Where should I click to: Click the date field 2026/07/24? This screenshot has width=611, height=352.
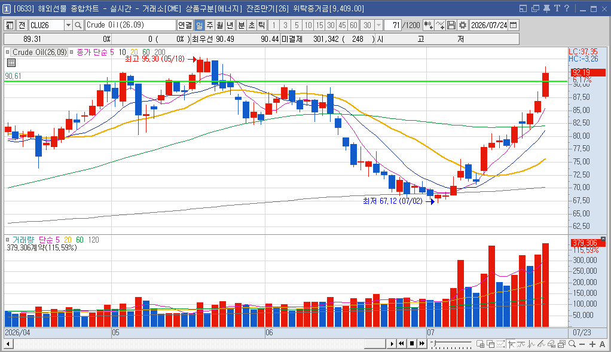click(489, 25)
